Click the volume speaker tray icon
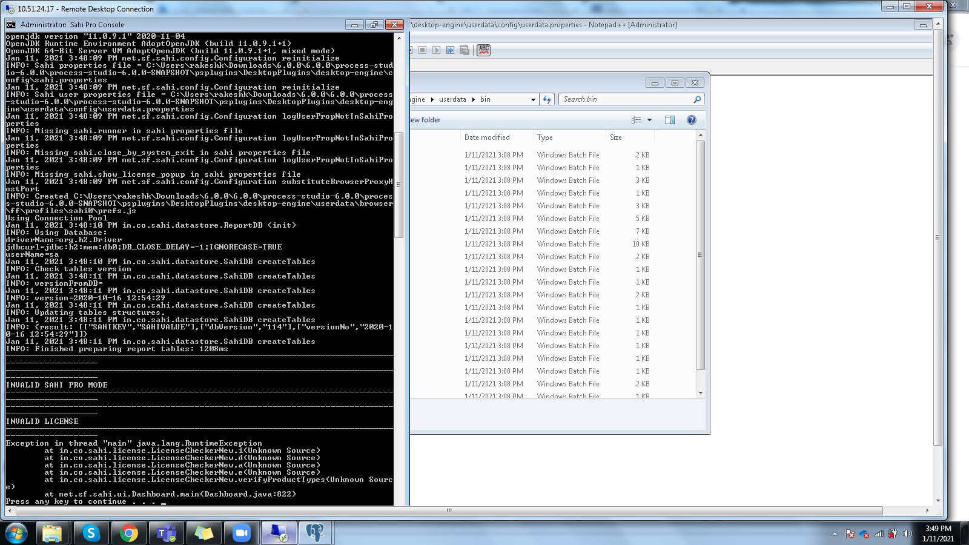The image size is (969, 545). pos(907,533)
